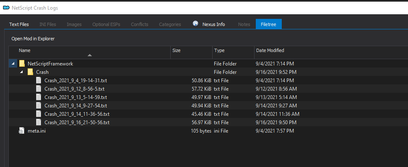
Task: Click file icon of Crash_2021_9_12_8-56-5.txt
Action: (39, 89)
